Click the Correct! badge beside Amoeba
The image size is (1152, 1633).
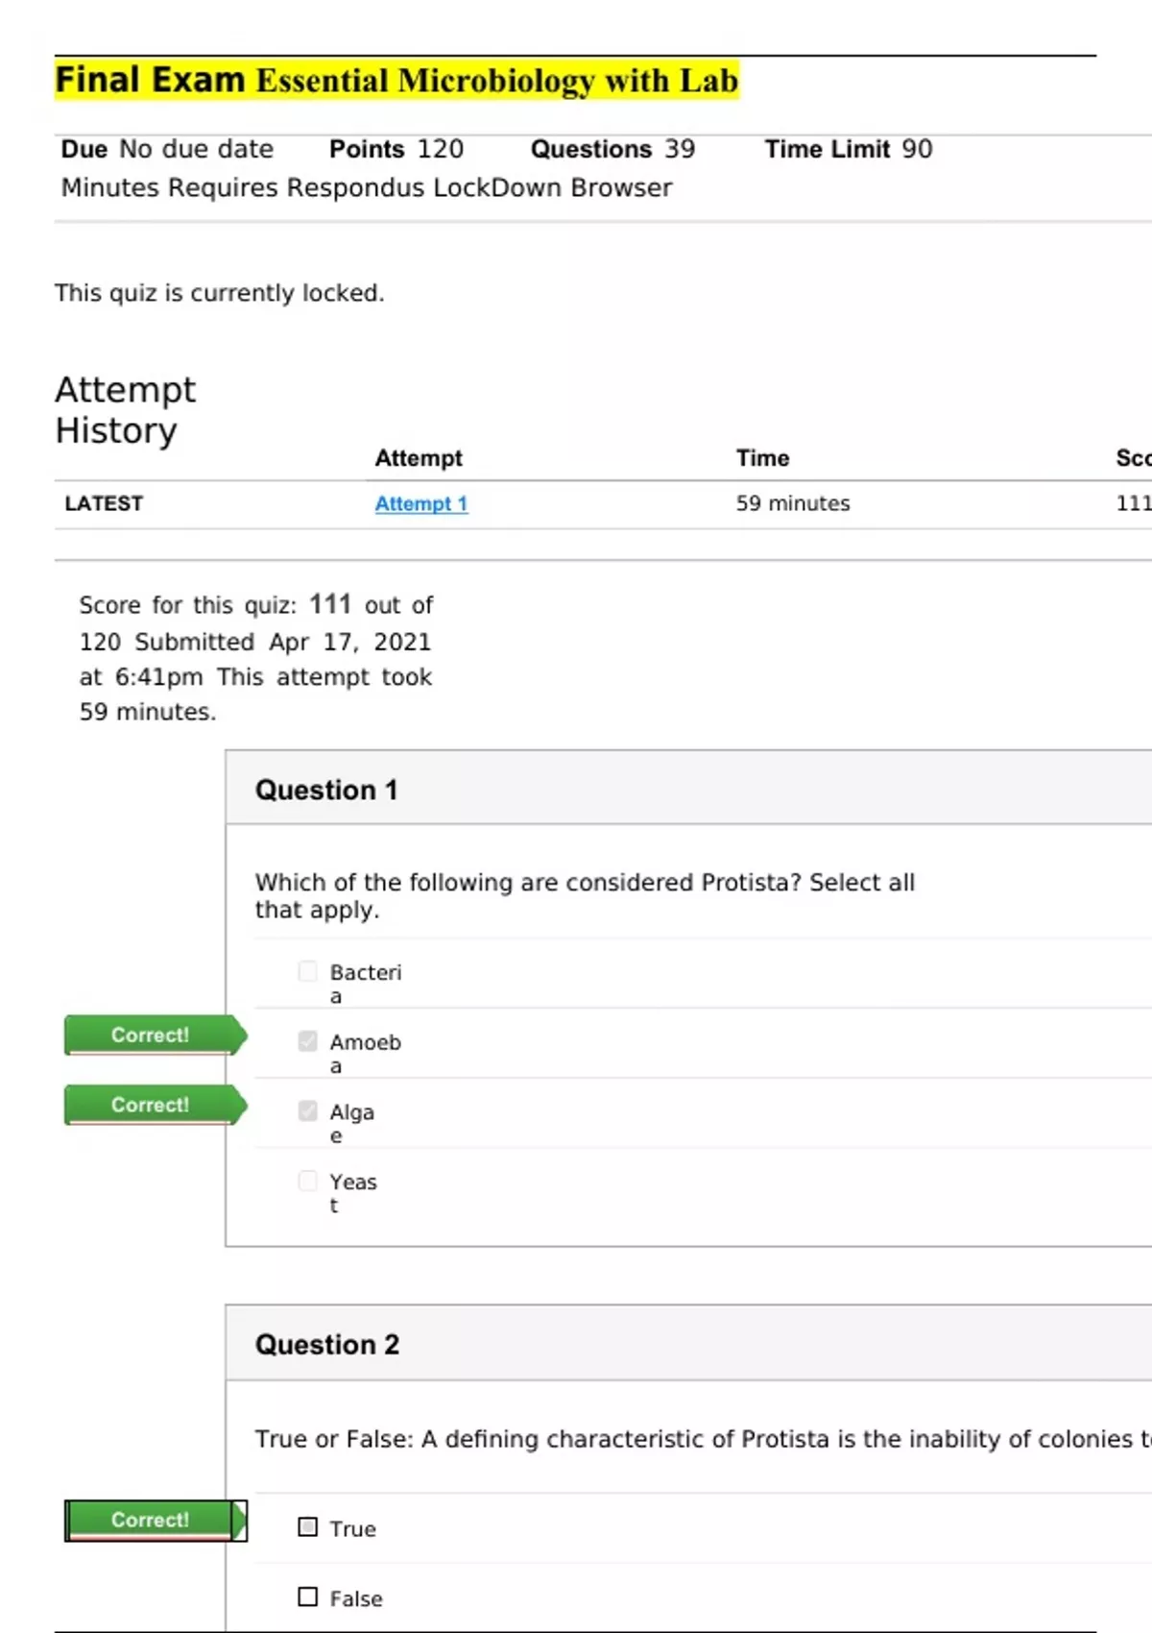coord(151,1035)
